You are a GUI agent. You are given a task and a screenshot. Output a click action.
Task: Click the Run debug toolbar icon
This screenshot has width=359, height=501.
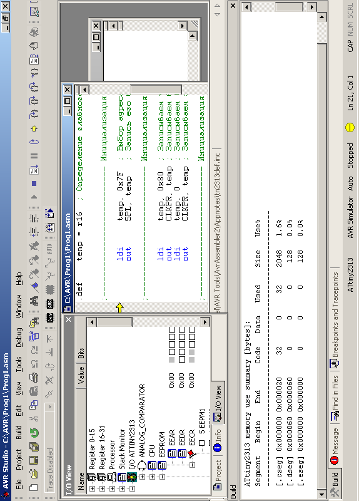(34, 169)
